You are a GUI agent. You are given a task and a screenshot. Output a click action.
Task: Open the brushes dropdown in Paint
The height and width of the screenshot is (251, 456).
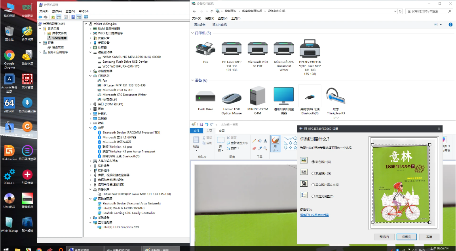click(275, 150)
